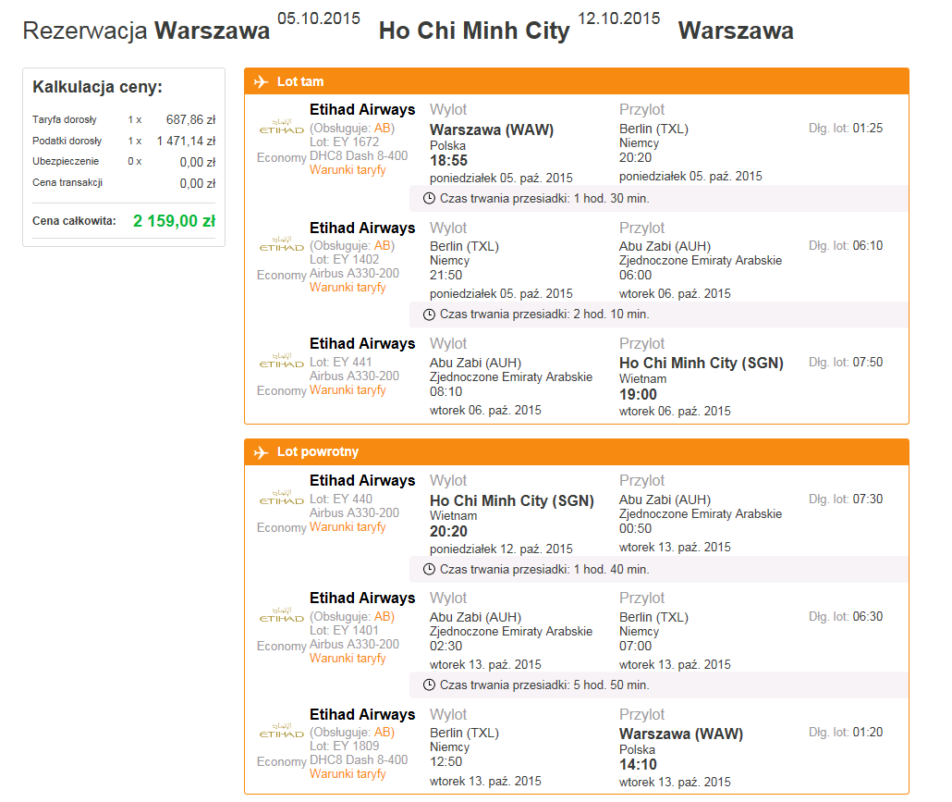This screenshot has width=952, height=802.
Task: Click departure time 18:55
Action: [448, 161]
